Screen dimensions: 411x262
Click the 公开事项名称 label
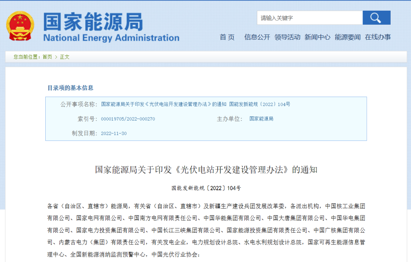click(x=79, y=104)
